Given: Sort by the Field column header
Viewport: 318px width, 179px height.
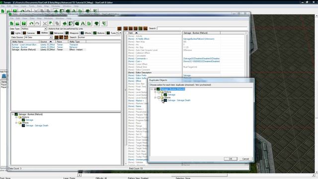Looking at the screenshot, I should 154,33.
